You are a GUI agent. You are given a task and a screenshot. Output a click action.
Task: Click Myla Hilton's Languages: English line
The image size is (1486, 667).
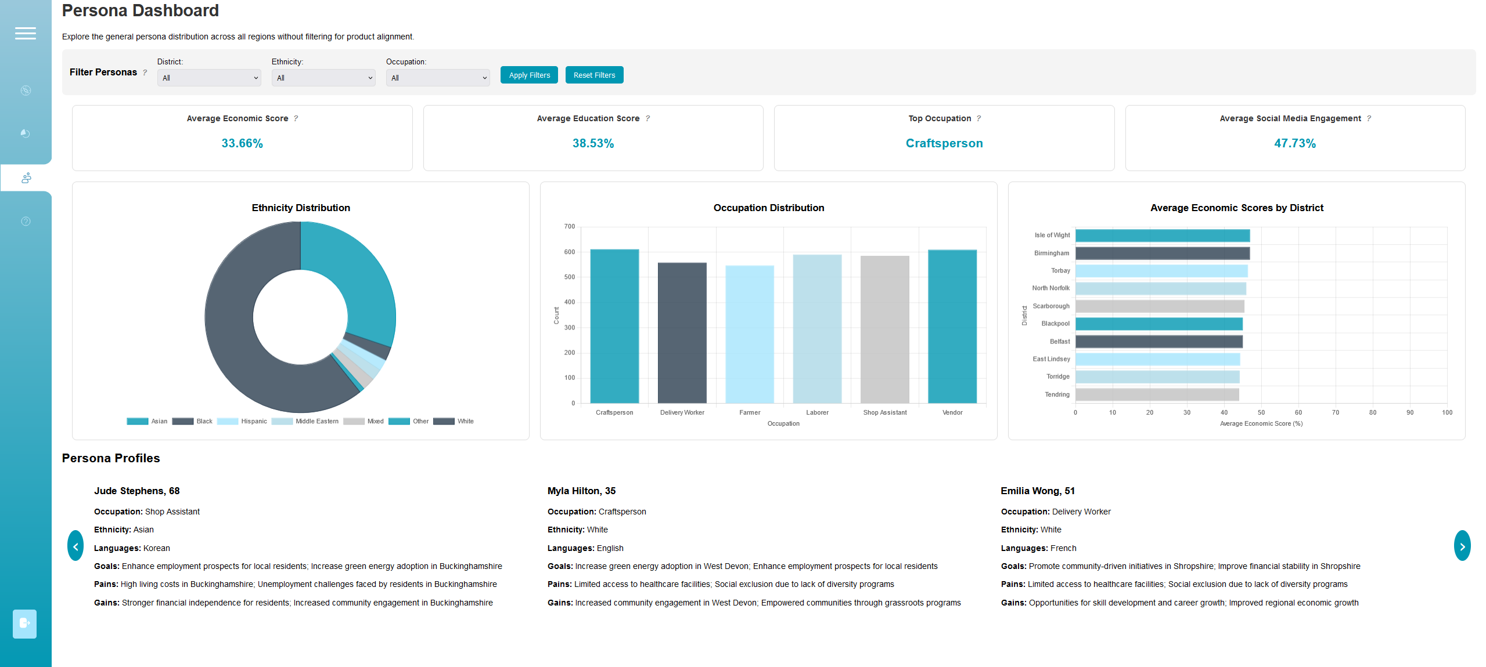pos(585,548)
